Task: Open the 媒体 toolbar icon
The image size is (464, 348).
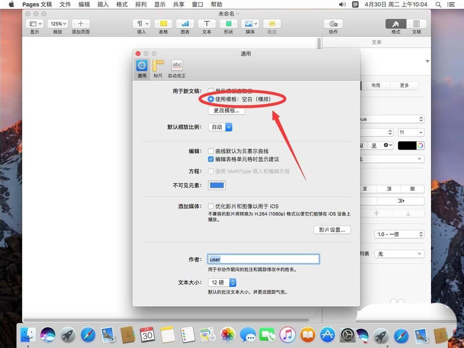Action: coord(250,25)
